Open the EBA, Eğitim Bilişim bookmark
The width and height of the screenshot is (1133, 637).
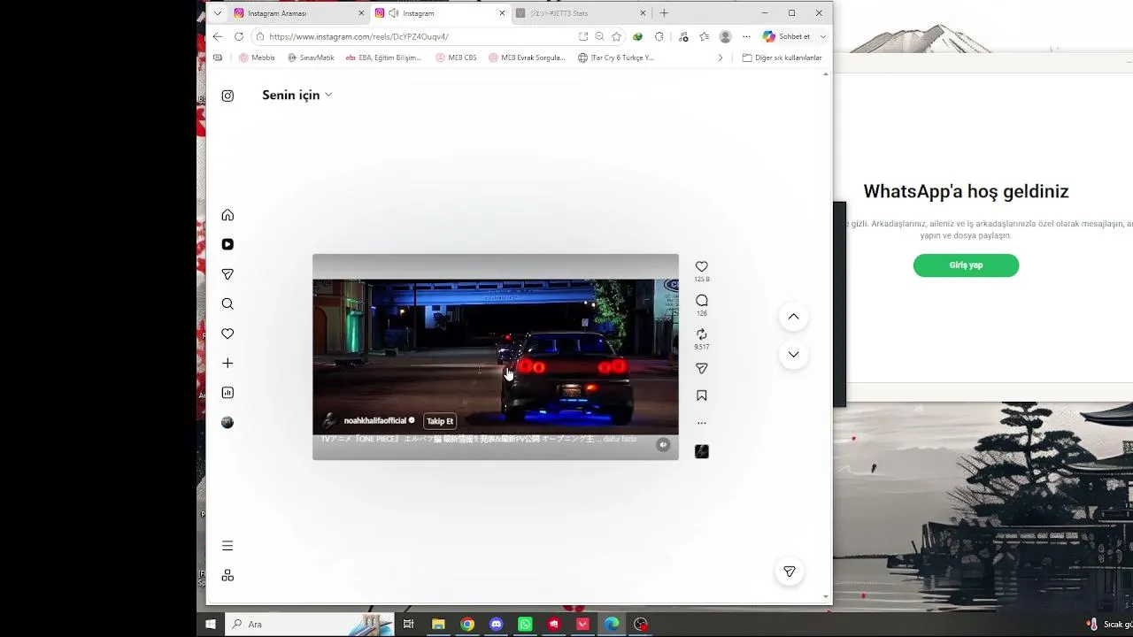pyautogui.click(x=384, y=58)
